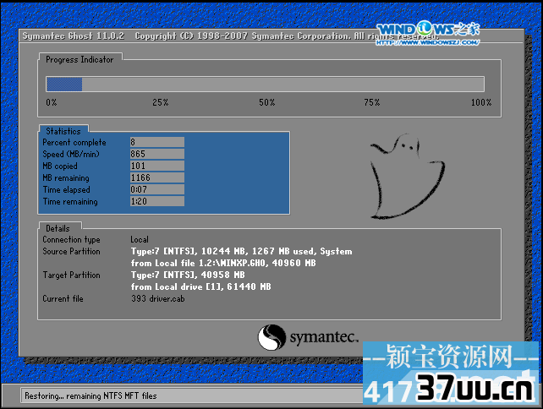The width and height of the screenshot is (543, 409).
Task: Click the 'Symantec Ghost 11.0.2' title text
Action: coord(74,36)
